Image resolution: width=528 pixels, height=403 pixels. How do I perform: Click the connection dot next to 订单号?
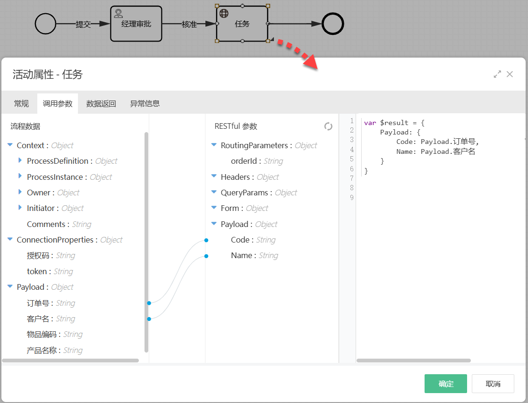tap(149, 303)
